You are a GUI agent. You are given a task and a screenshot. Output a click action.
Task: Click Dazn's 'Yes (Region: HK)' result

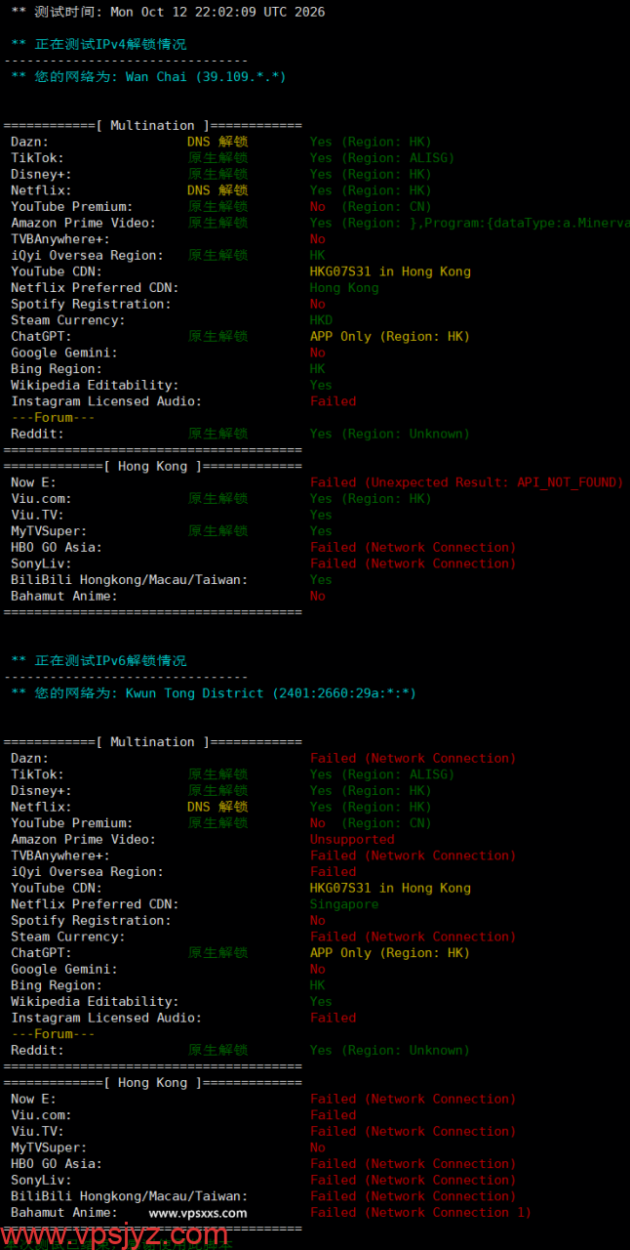click(371, 142)
